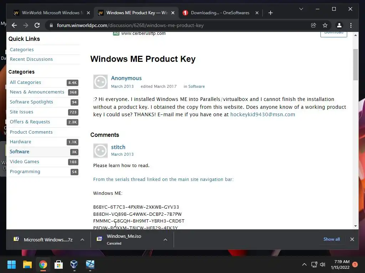The image size is (365, 273).
Task: Reload the current forum page
Action: click(37, 25)
